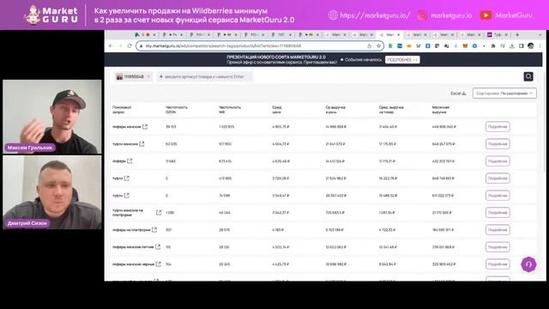Screen dimensions: 549x309
Task: Click the share icon in the address bar
Action: click(x=370, y=45)
